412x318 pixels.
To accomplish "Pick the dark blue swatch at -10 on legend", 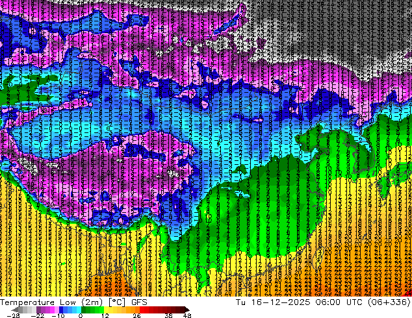I will click(x=61, y=310).
